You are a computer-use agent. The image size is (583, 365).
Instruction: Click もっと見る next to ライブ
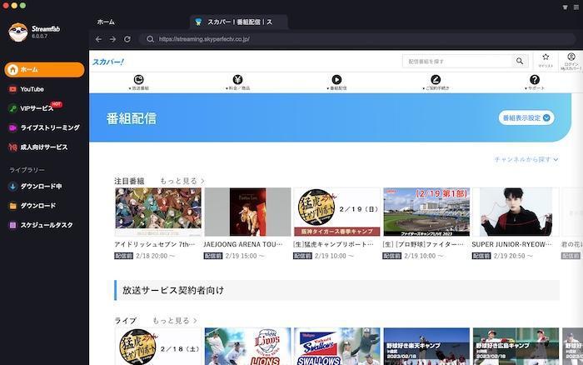point(175,320)
